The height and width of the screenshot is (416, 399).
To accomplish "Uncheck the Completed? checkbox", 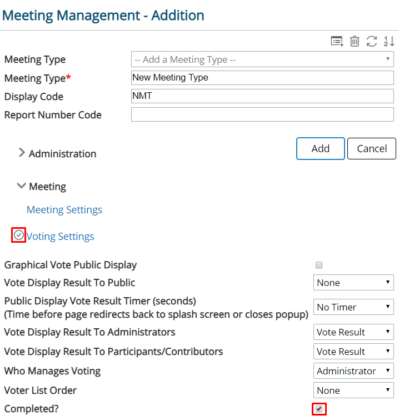I will tap(319, 409).
